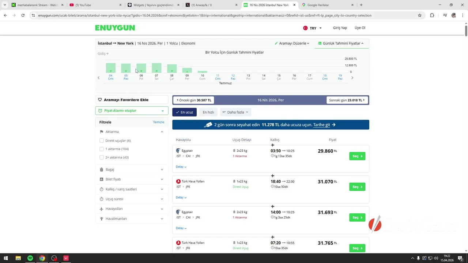This screenshot has width=468, height=263.
Task: Click the Türk Hava Yolları logo on 18:40 flight
Action: pyautogui.click(x=178, y=182)
